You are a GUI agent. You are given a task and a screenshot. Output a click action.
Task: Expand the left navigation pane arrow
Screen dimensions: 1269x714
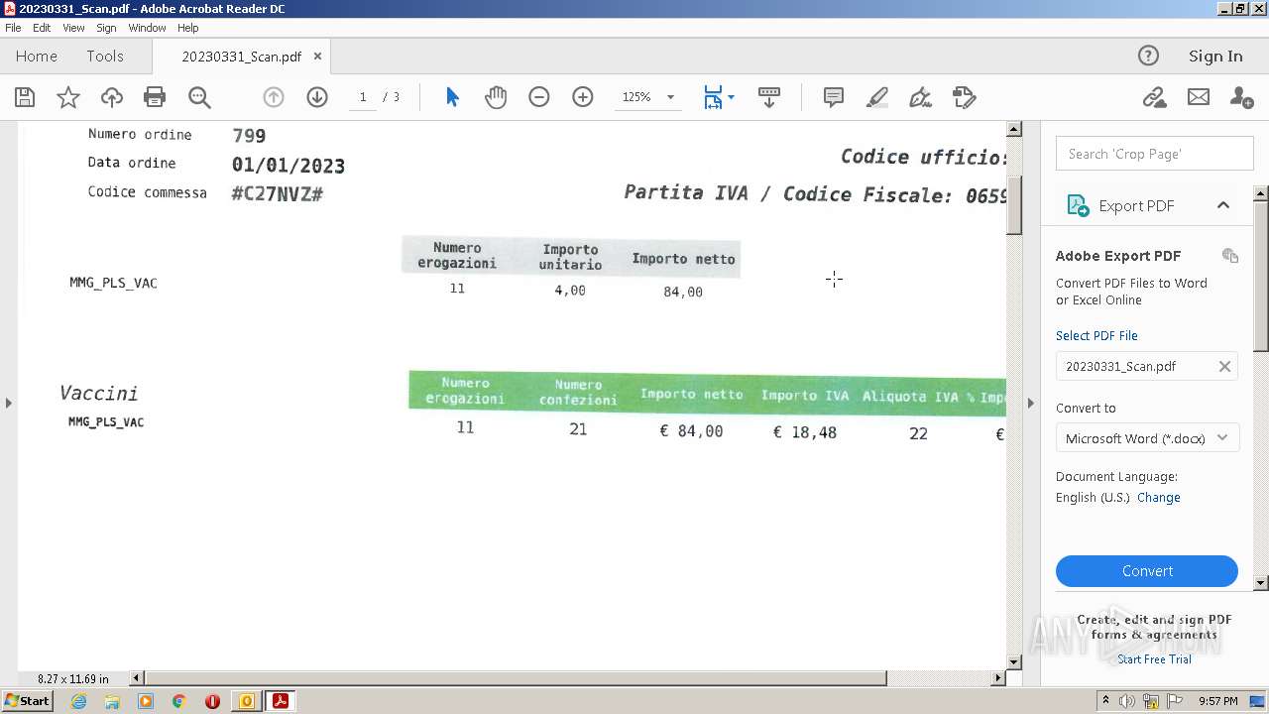click(9, 403)
